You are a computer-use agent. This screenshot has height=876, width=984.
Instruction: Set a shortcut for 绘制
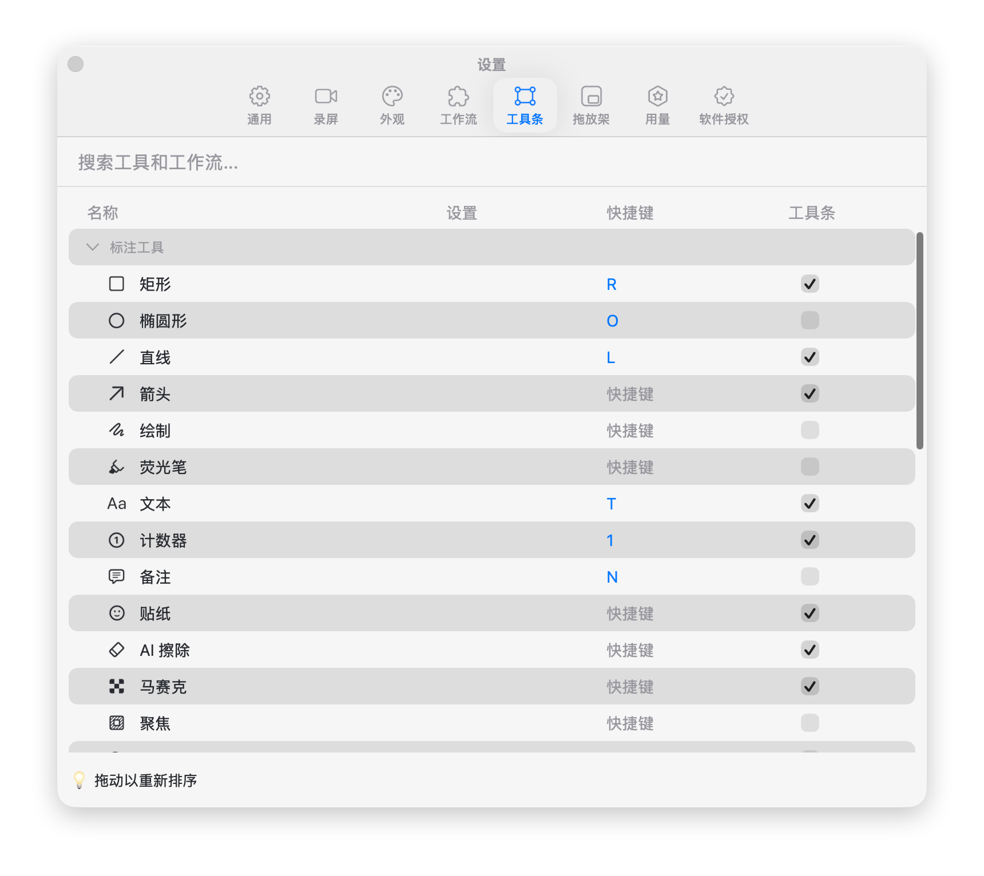pos(630,431)
